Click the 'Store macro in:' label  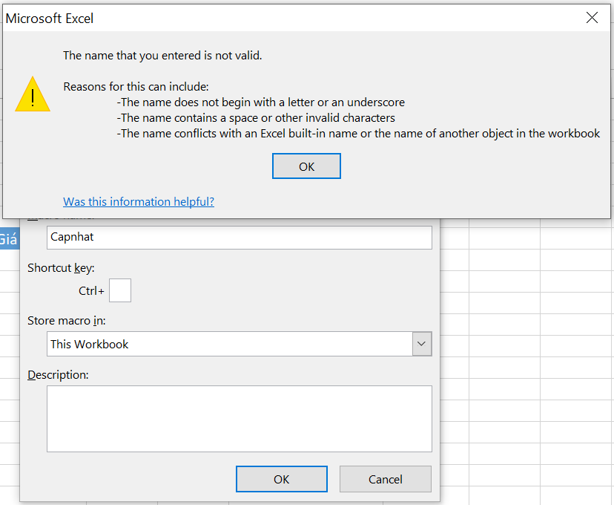67,321
